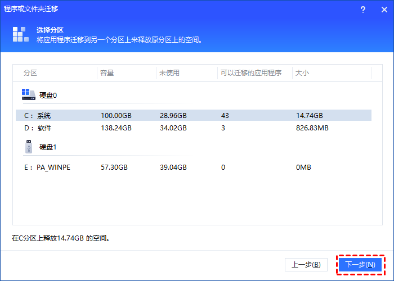Click the 硬盘0 hard drive icon

click(x=28, y=94)
